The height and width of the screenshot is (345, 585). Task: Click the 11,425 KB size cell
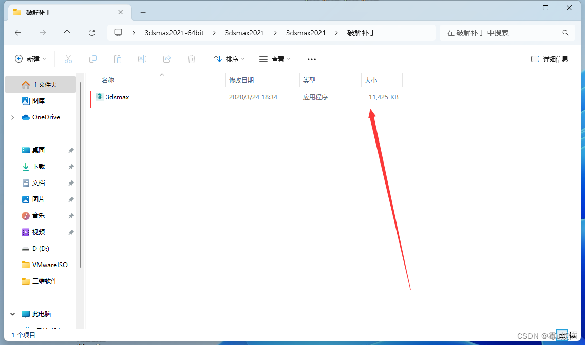pyautogui.click(x=384, y=97)
